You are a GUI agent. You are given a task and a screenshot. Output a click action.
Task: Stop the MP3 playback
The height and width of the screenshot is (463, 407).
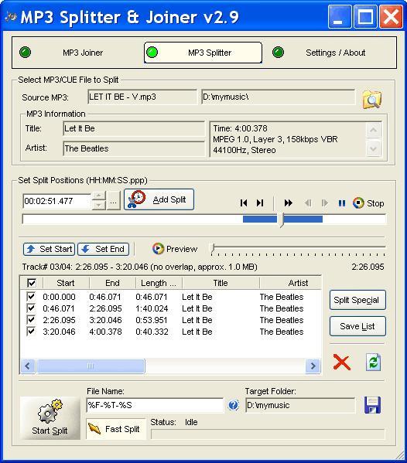click(368, 203)
